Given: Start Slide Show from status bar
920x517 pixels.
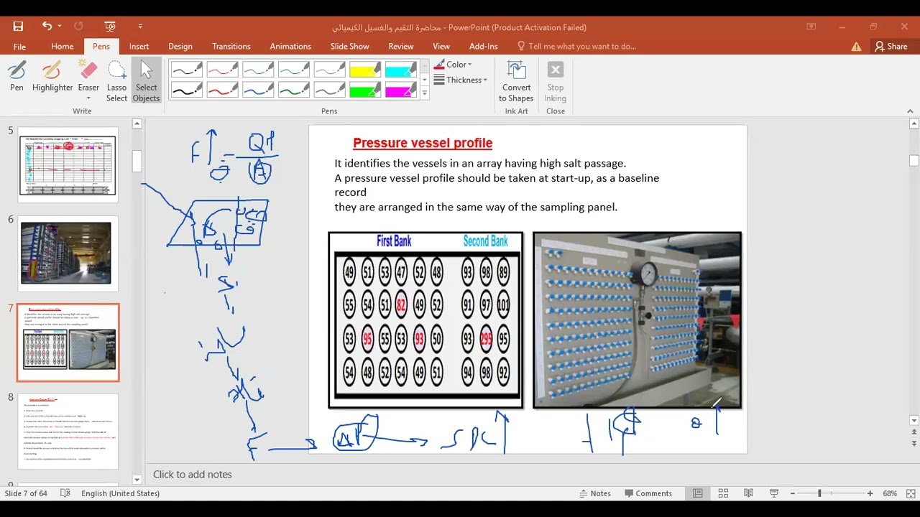Looking at the screenshot, I should click(x=774, y=493).
